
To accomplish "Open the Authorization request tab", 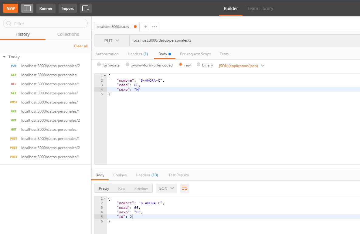I will (x=107, y=54).
